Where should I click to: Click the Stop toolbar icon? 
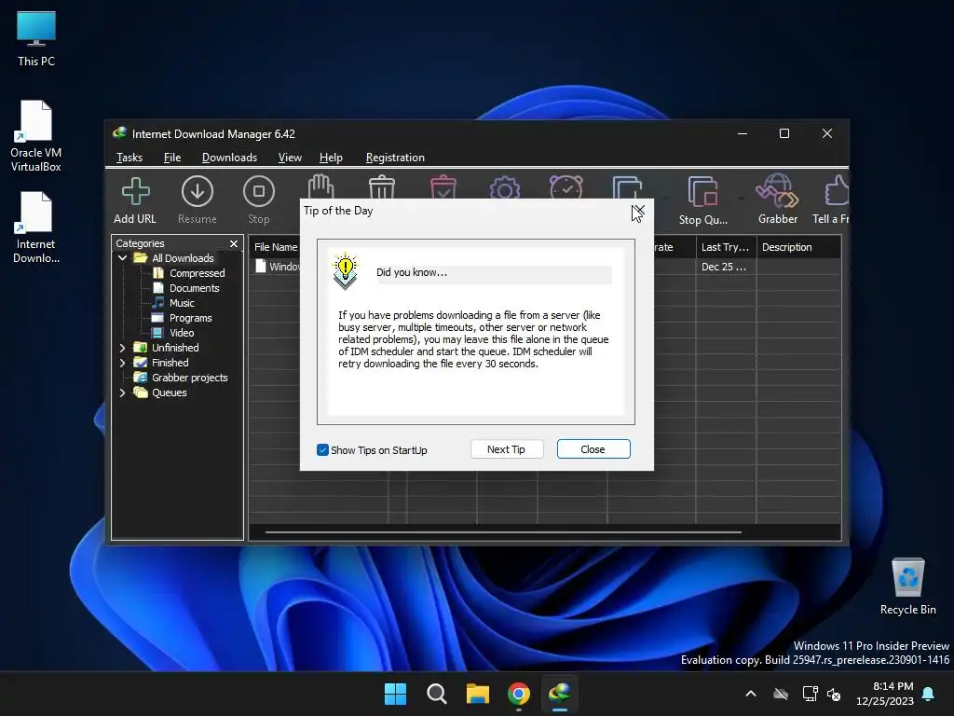259,200
